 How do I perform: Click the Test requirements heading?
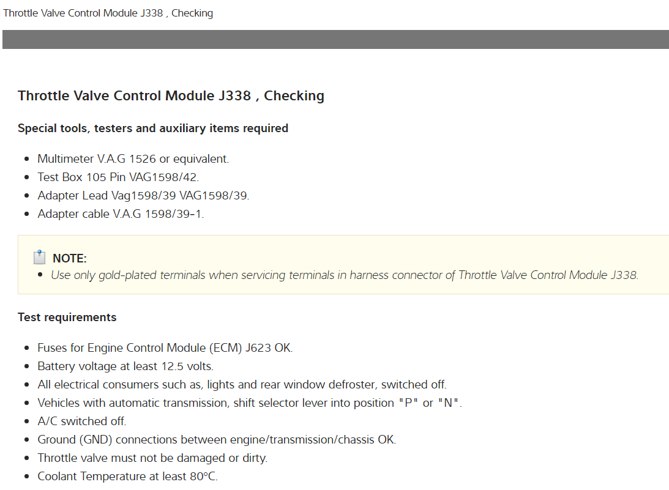click(x=67, y=317)
